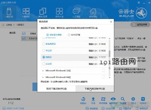This screenshot has width=151, height=110.
Task: Click 下载系统且制作U盘 button
Action: [x=95, y=89]
